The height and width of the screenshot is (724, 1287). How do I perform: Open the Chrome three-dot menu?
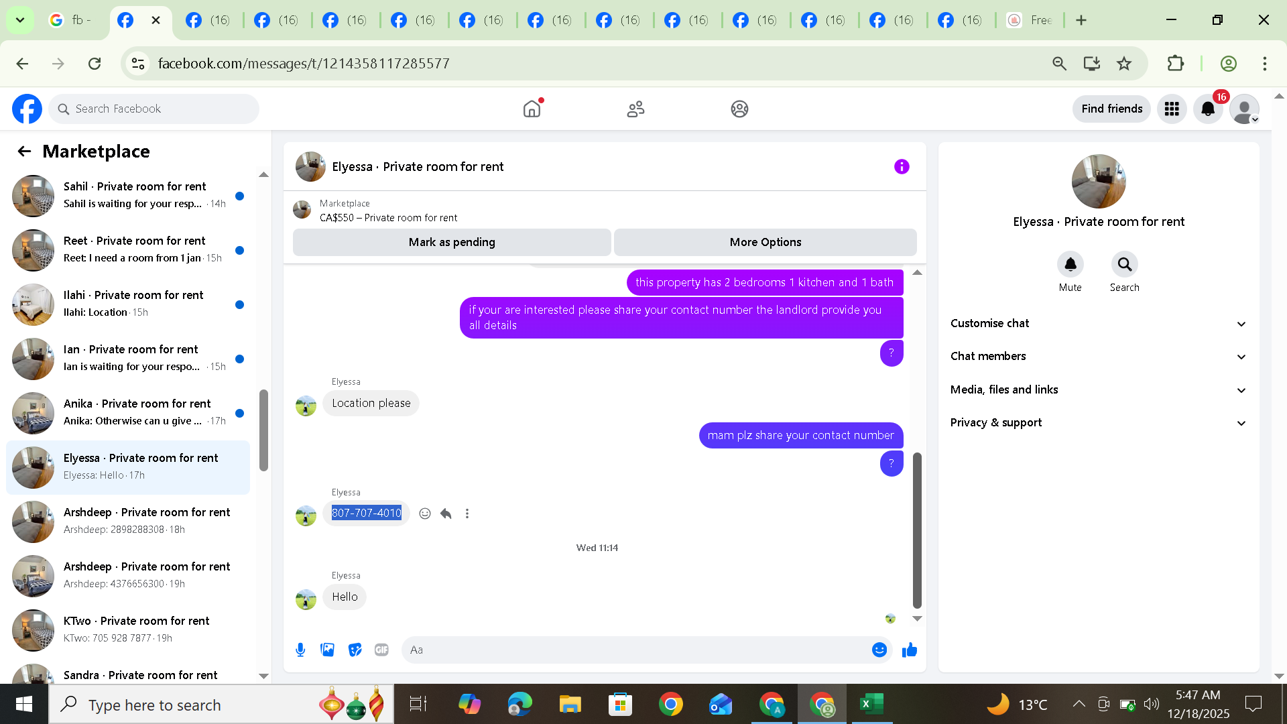coord(1264,64)
